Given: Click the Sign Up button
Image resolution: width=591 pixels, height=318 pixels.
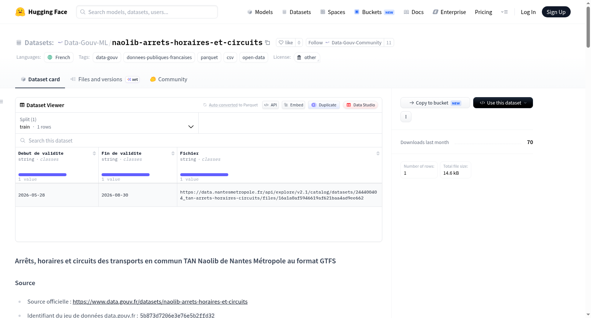Looking at the screenshot, I should pos(556,12).
